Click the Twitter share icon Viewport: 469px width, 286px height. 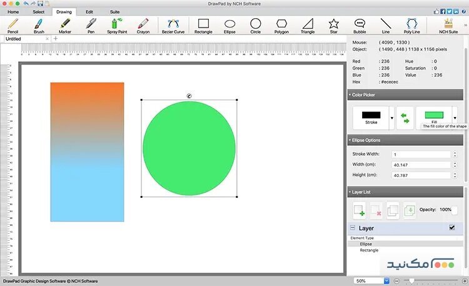click(449, 11)
